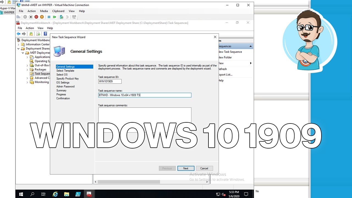Open File Explorer from VM taskbar
The height and width of the screenshot is (198, 352).
(x=67, y=194)
